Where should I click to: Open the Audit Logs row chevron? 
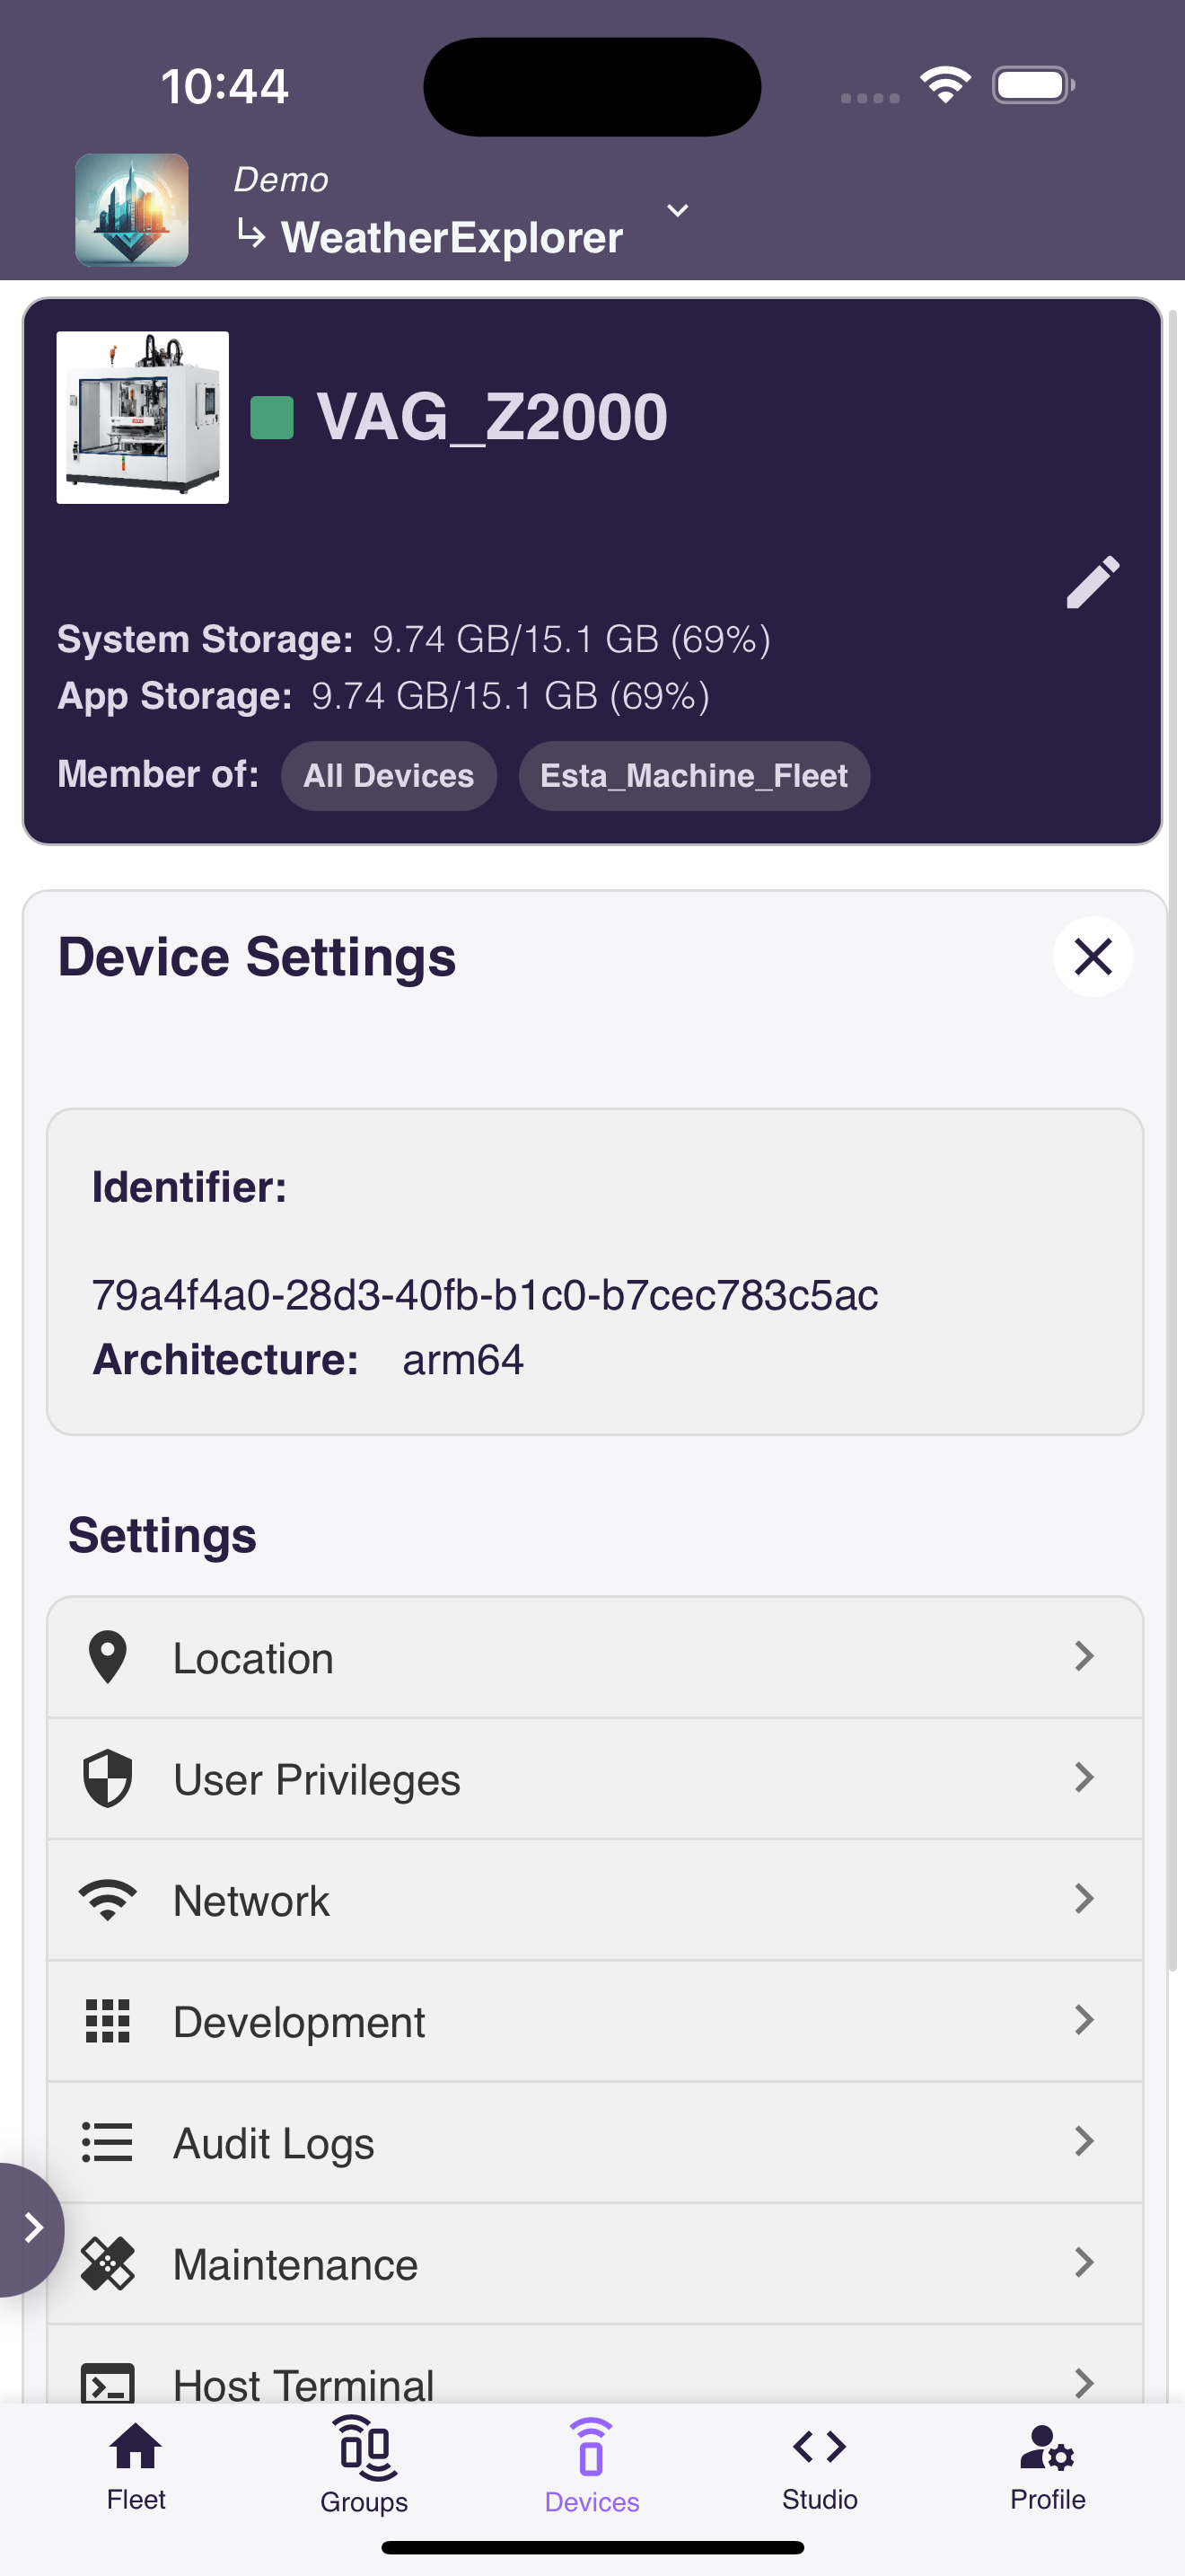point(1084,2140)
